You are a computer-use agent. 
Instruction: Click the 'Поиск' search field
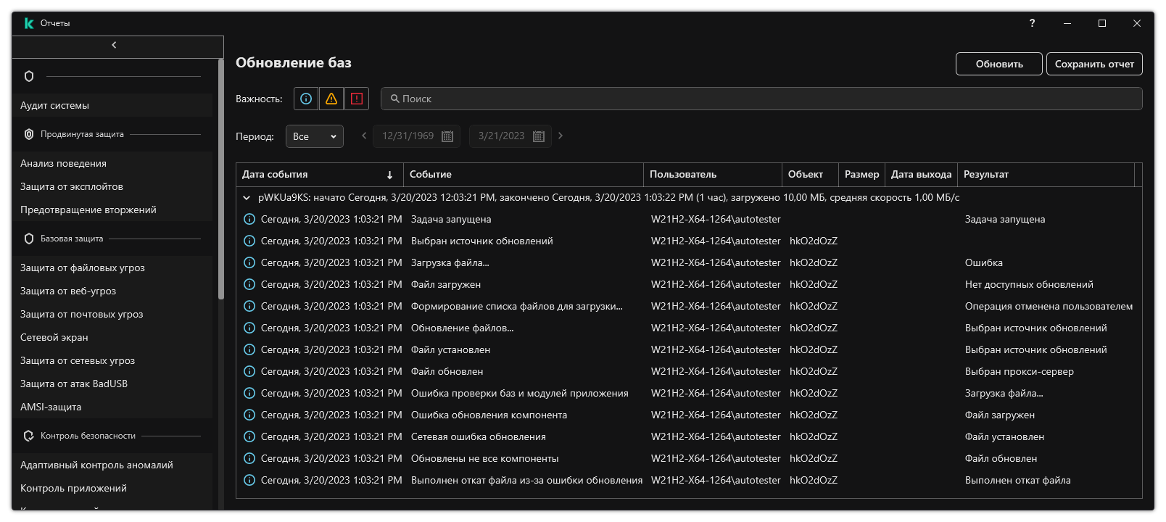point(761,99)
